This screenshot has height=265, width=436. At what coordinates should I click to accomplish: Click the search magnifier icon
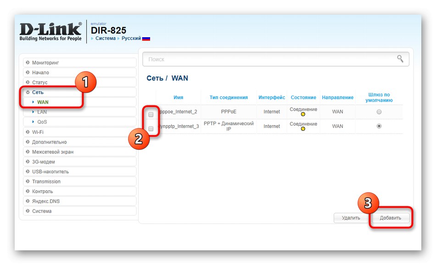tap(400, 59)
